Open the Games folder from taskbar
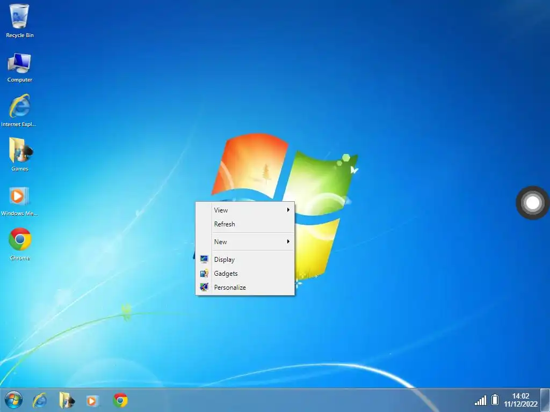The height and width of the screenshot is (412, 550). 67,400
